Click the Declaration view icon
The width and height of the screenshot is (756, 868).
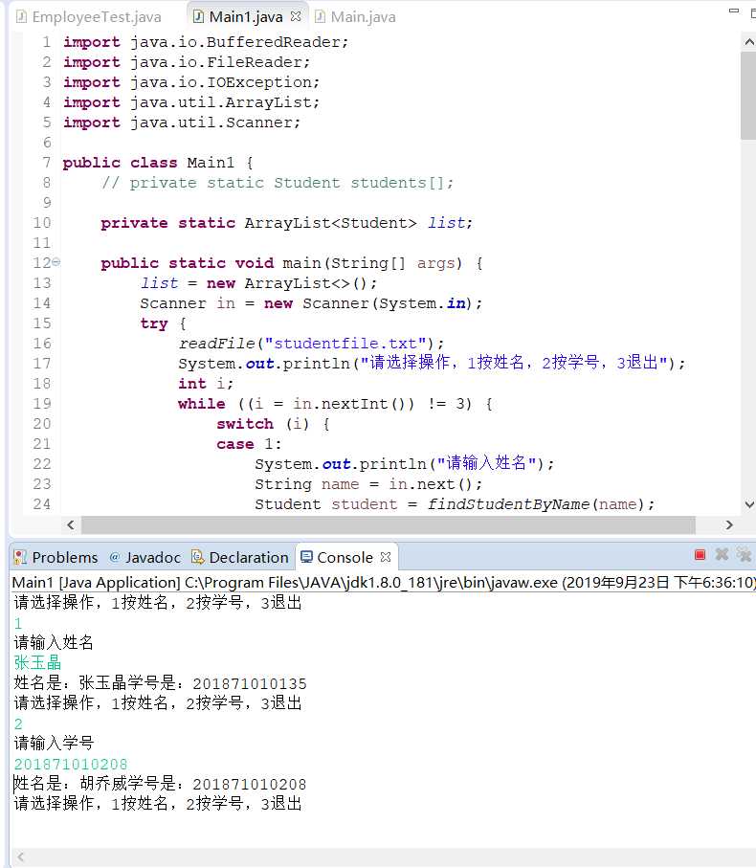pos(197,557)
